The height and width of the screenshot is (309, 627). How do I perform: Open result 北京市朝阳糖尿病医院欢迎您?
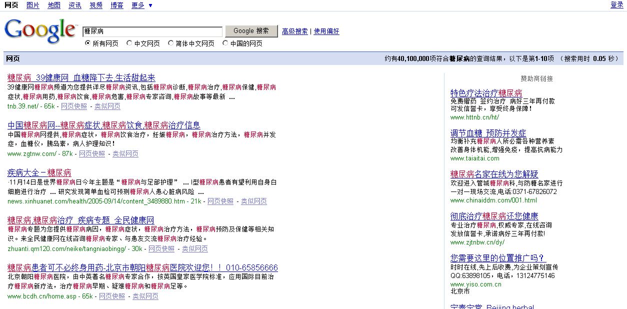pyautogui.click(x=142, y=267)
